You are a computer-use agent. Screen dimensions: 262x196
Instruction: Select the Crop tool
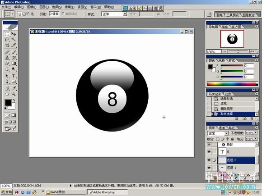click(7, 45)
